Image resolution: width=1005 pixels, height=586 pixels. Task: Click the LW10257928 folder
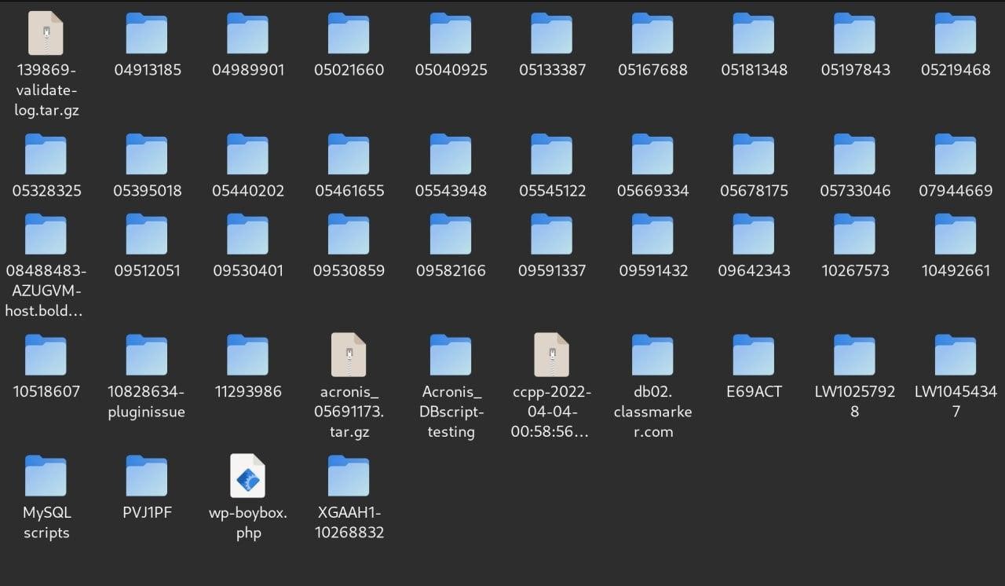pyautogui.click(x=854, y=355)
